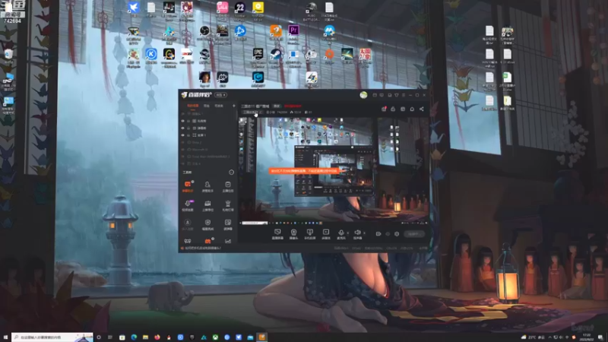
Task: Open Microsoft Edge from taskbar
Action: pos(134,337)
